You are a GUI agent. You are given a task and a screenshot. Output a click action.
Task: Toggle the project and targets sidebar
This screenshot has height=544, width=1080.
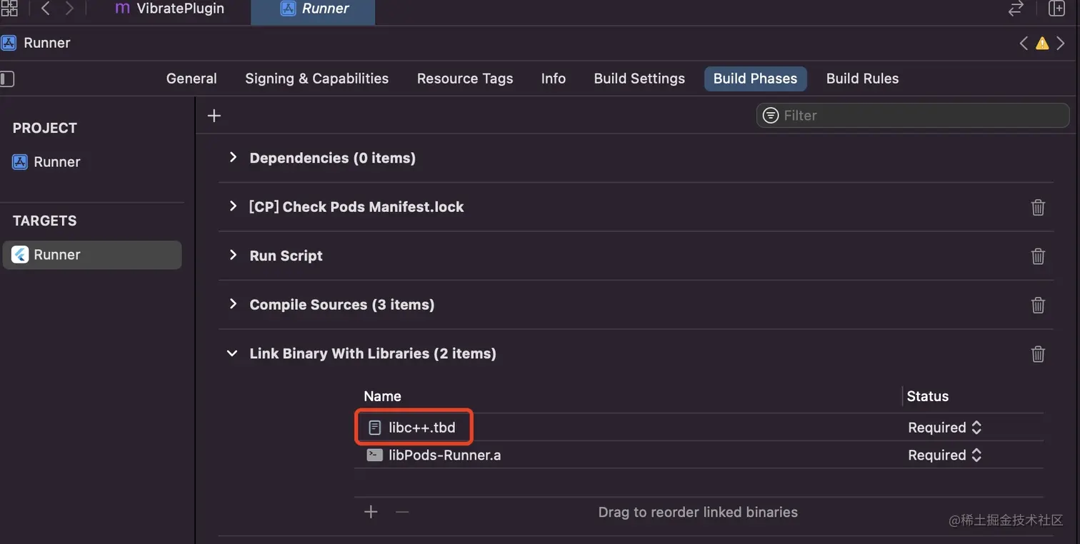[x=7, y=79]
